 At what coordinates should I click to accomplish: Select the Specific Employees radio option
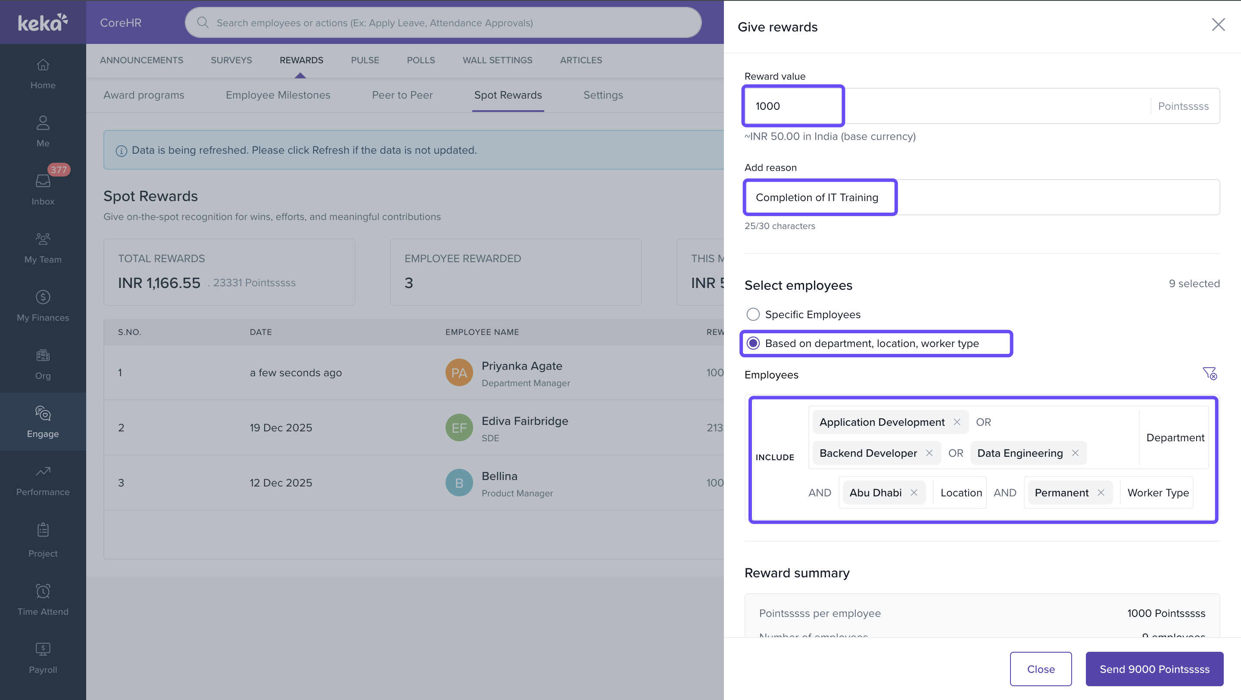tap(753, 314)
